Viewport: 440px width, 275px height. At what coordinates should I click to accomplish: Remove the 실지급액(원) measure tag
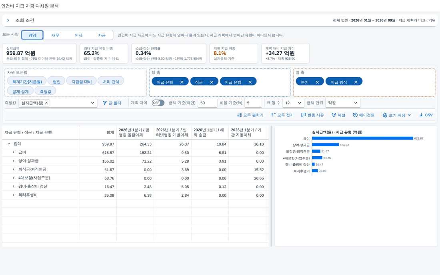coord(46,103)
